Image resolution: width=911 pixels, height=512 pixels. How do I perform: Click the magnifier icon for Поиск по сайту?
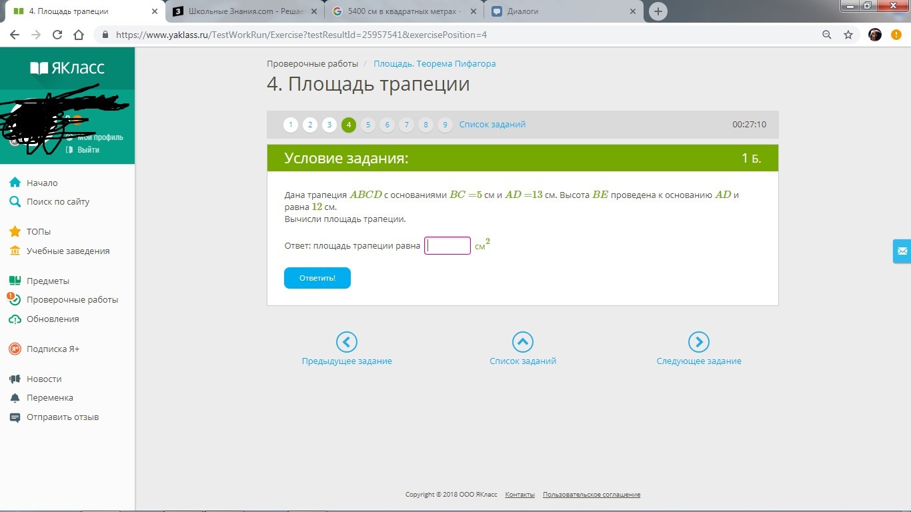point(15,201)
